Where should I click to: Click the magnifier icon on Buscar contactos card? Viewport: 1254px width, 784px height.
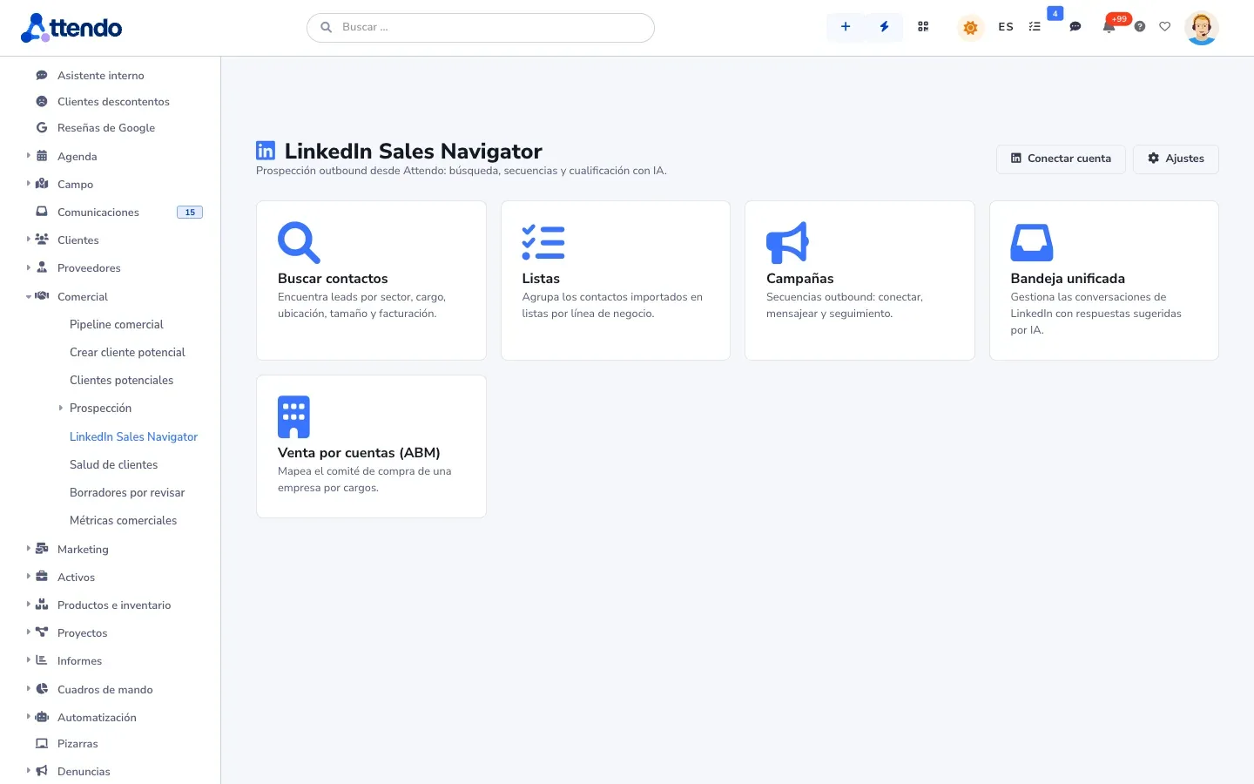[299, 242]
